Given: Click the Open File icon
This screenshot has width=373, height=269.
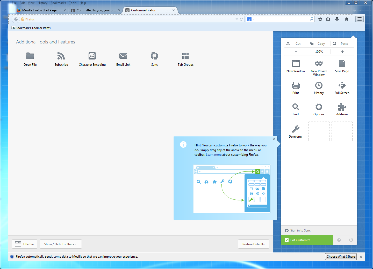Looking at the screenshot, I should point(30,56).
